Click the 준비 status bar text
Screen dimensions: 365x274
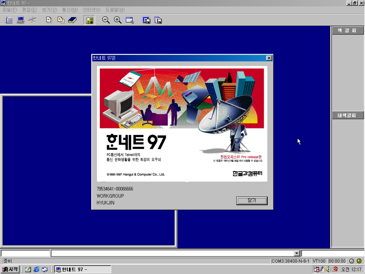[x=8, y=261]
